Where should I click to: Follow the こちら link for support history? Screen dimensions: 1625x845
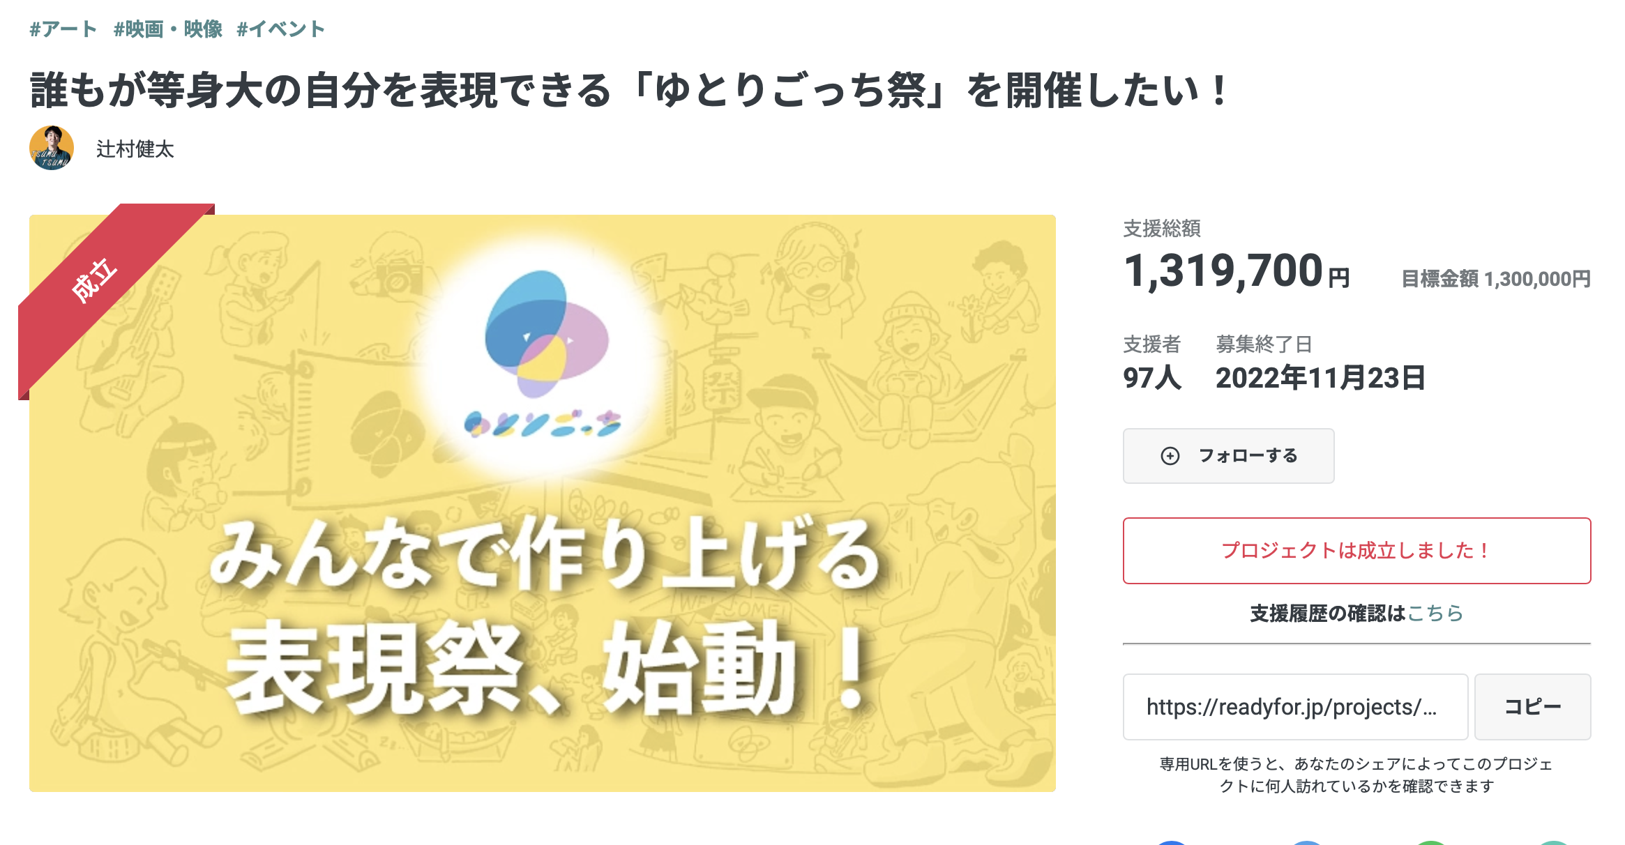click(1435, 614)
